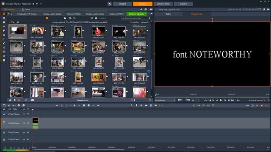
Task: Jump to the start of the preview
Action: 210,100
